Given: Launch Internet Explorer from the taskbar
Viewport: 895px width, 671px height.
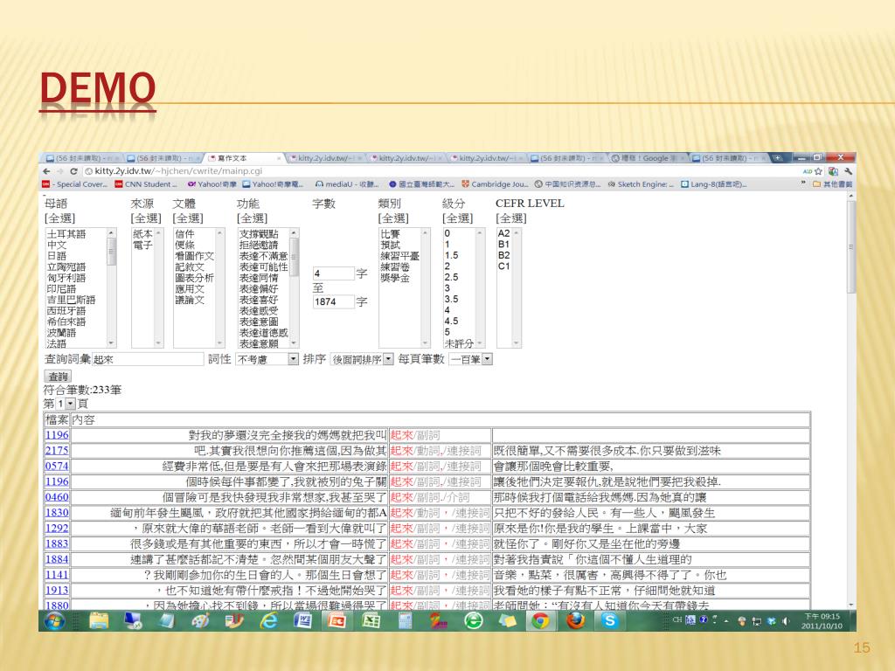Looking at the screenshot, I should tap(268, 621).
